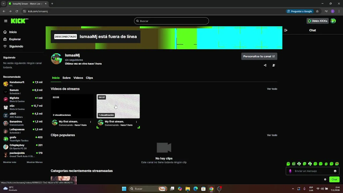Bookmark this page with star icon
This screenshot has width=343, height=193.
[317, 11]
